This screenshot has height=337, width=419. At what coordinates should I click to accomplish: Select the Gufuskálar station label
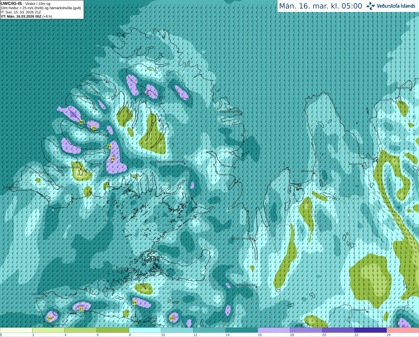click(38, 294)
